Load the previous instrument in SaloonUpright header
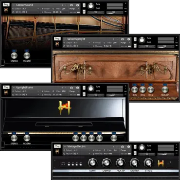Image resolution: width=180 pixels, height=180 pixels. [x=113, y=39]
